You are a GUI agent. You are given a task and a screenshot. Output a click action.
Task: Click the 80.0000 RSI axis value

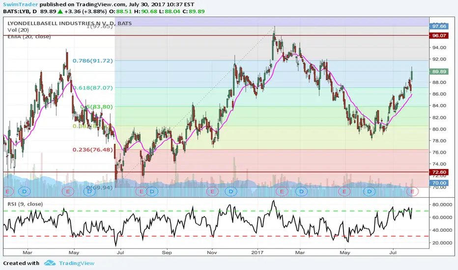click(x=442, y=205)
